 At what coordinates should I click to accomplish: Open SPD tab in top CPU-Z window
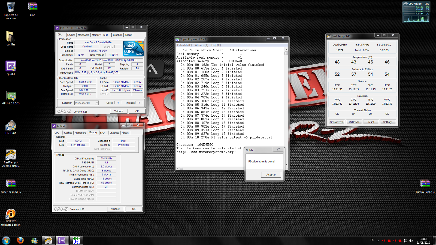click(x=106, y=35)
